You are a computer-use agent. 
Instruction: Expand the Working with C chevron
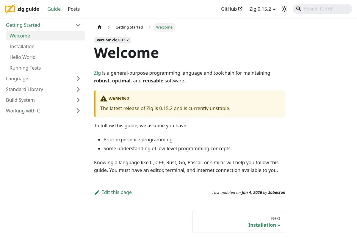(78, 111)
